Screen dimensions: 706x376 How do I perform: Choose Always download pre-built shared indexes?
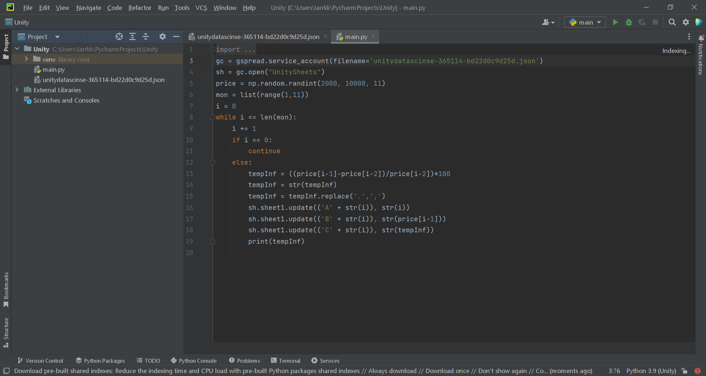coord(392,371)
